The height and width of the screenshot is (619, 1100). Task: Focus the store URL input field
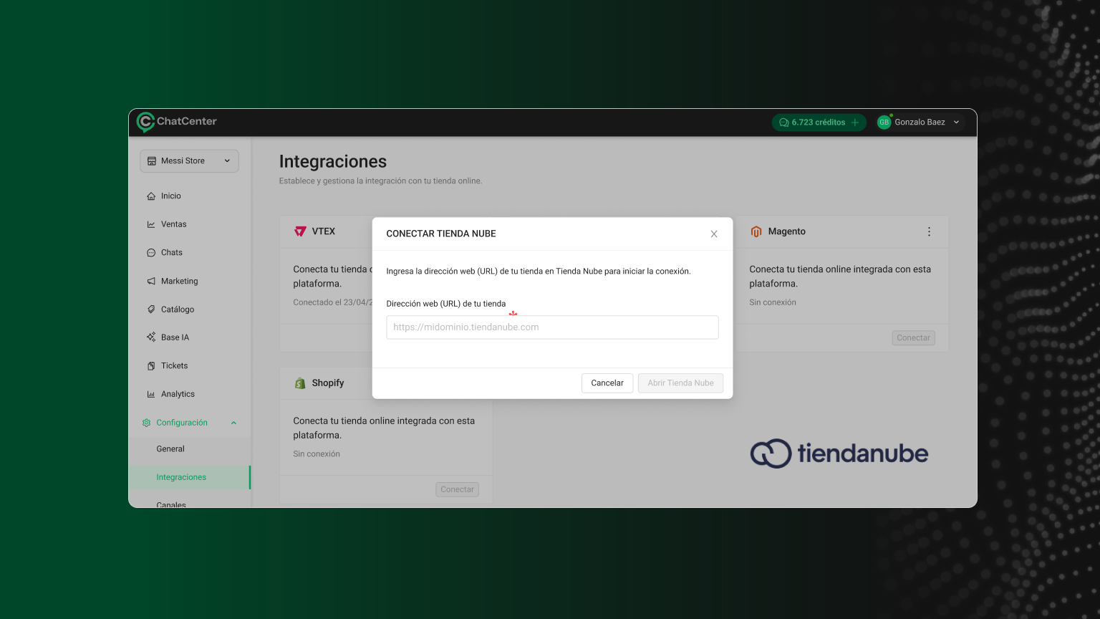552,327
